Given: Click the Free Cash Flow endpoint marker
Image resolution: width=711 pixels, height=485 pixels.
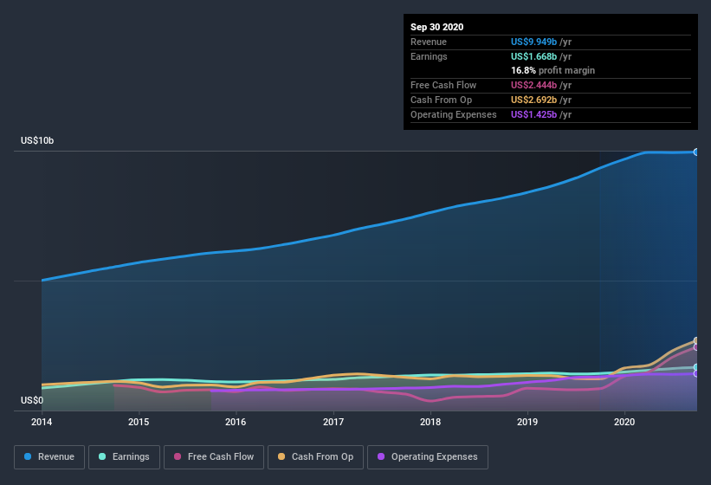Looking at the screenshot, I should point(696,347).
